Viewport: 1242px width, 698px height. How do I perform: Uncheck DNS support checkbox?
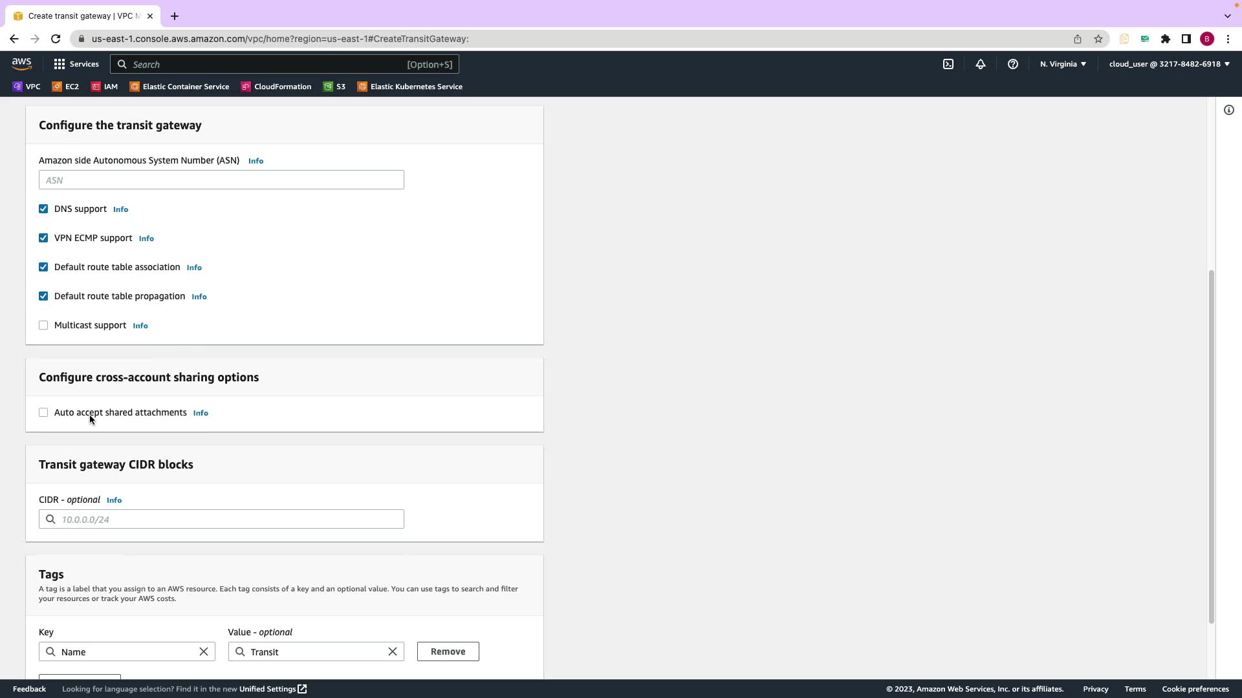43,209
